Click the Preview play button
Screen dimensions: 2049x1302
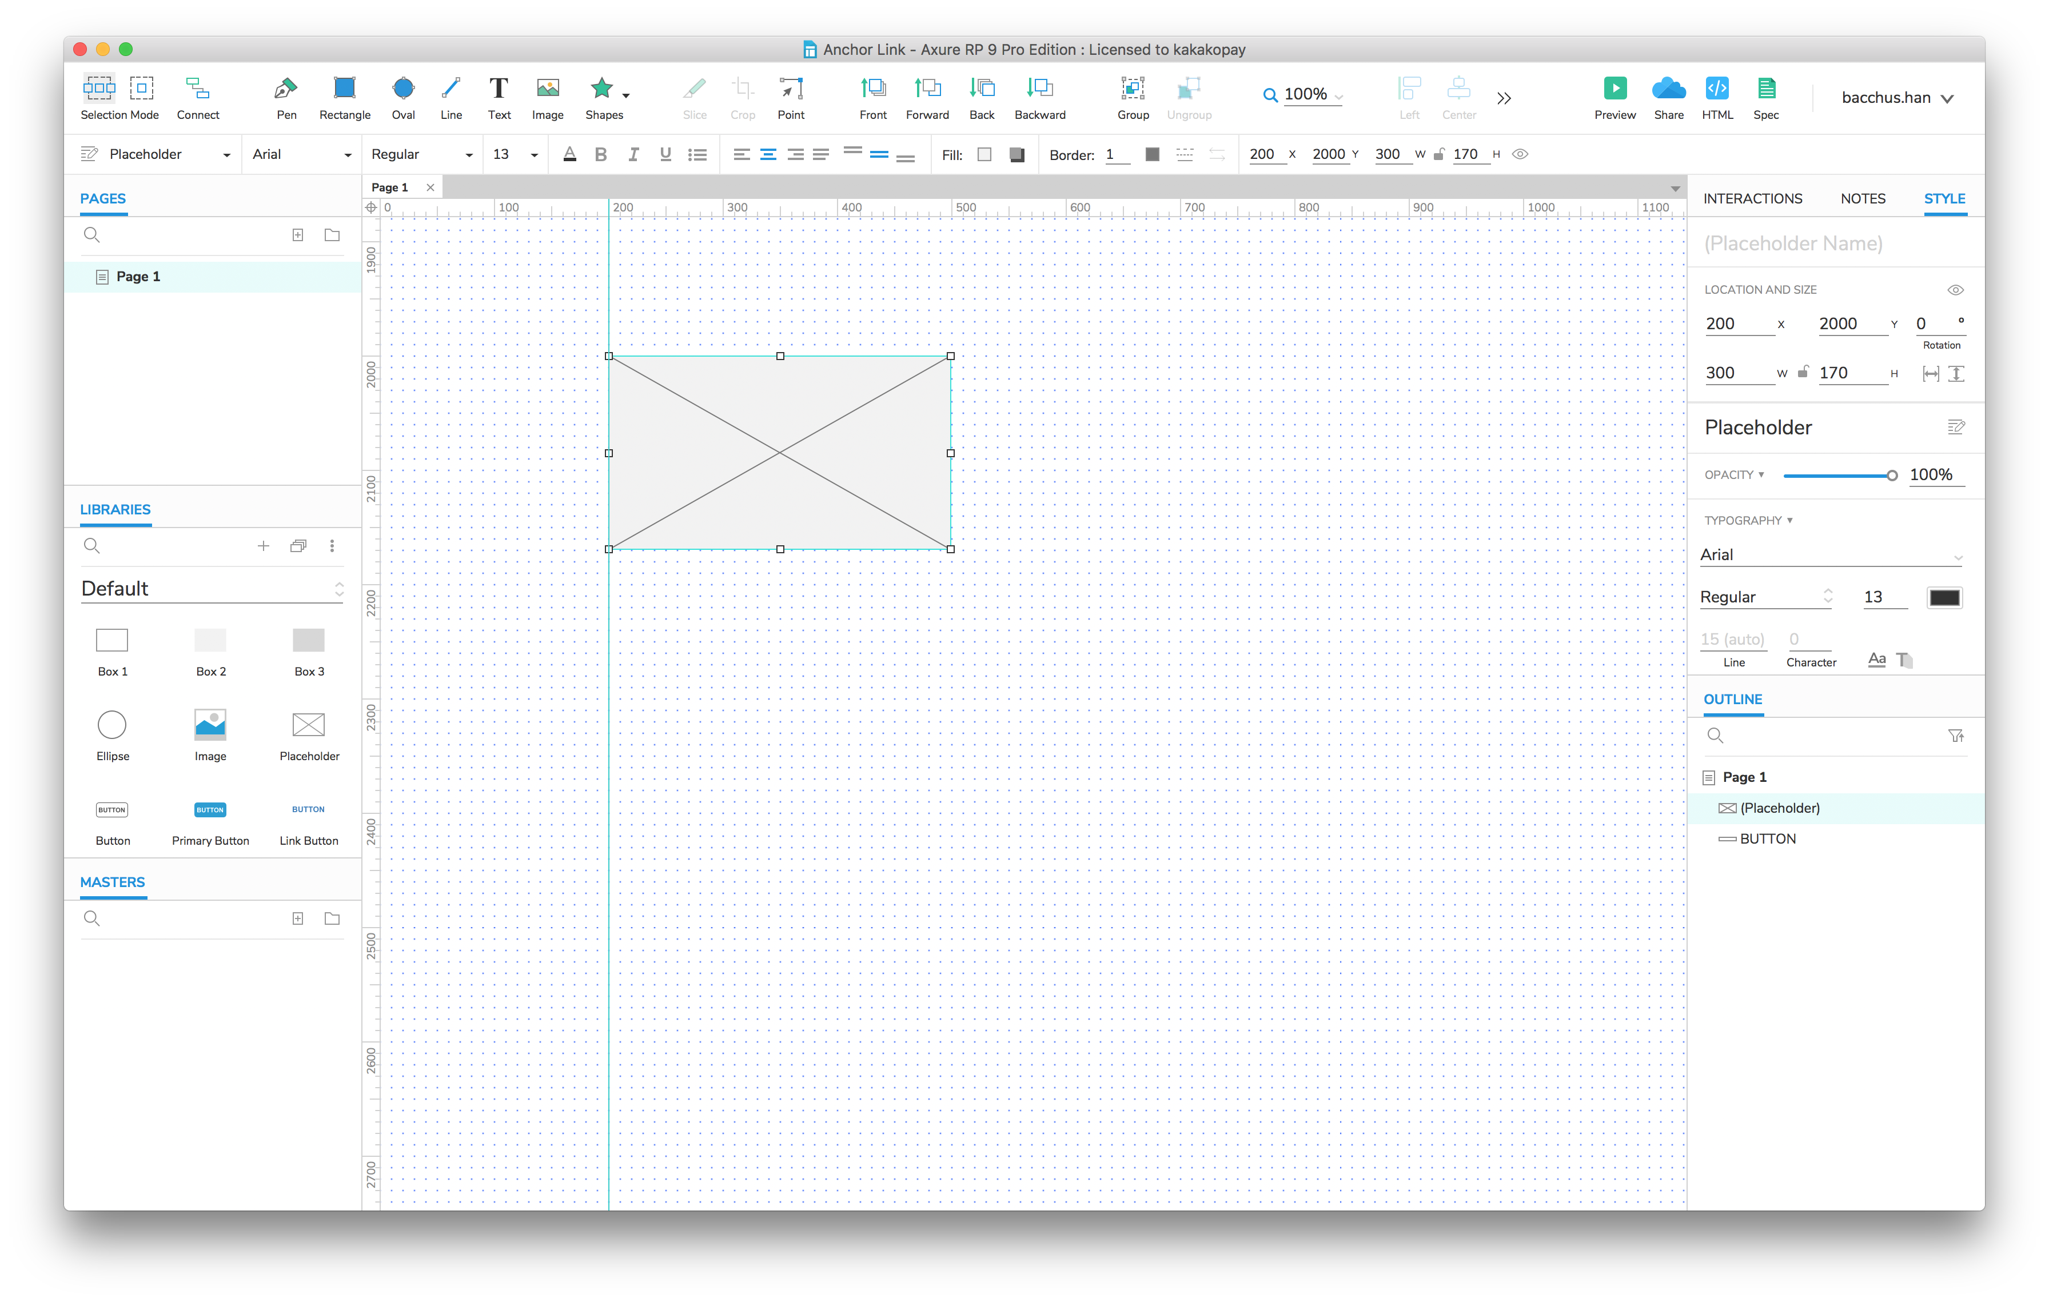pyautogui.click(x=1614, y=89)
